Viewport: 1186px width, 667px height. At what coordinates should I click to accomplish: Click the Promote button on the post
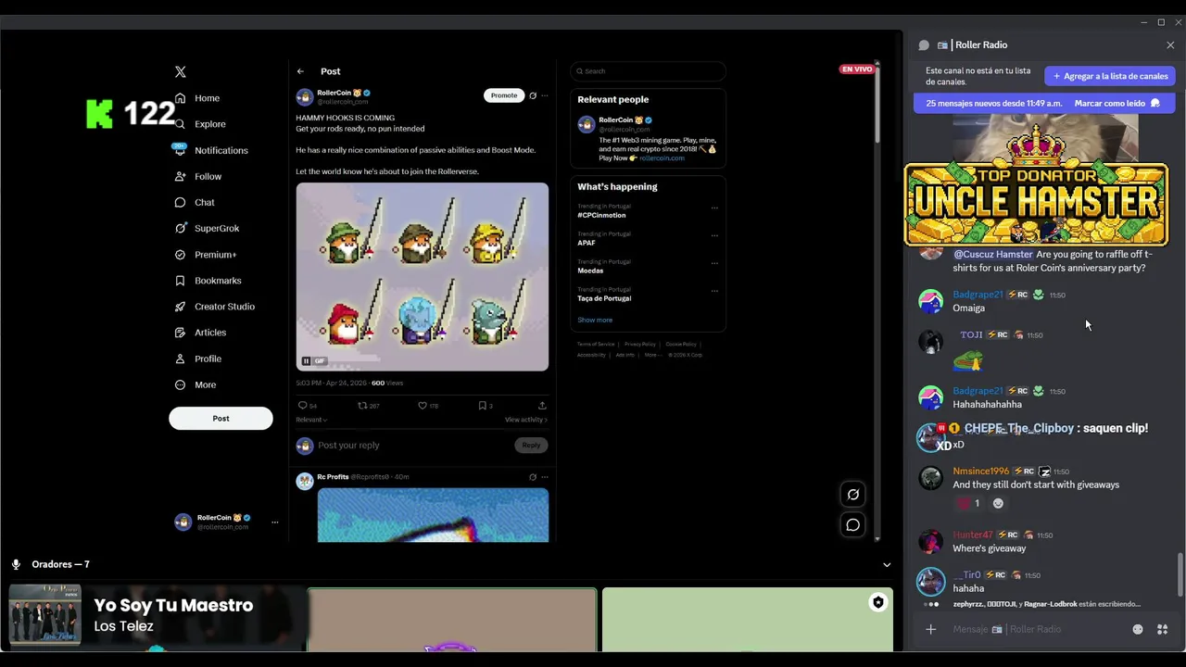point(504,95)
